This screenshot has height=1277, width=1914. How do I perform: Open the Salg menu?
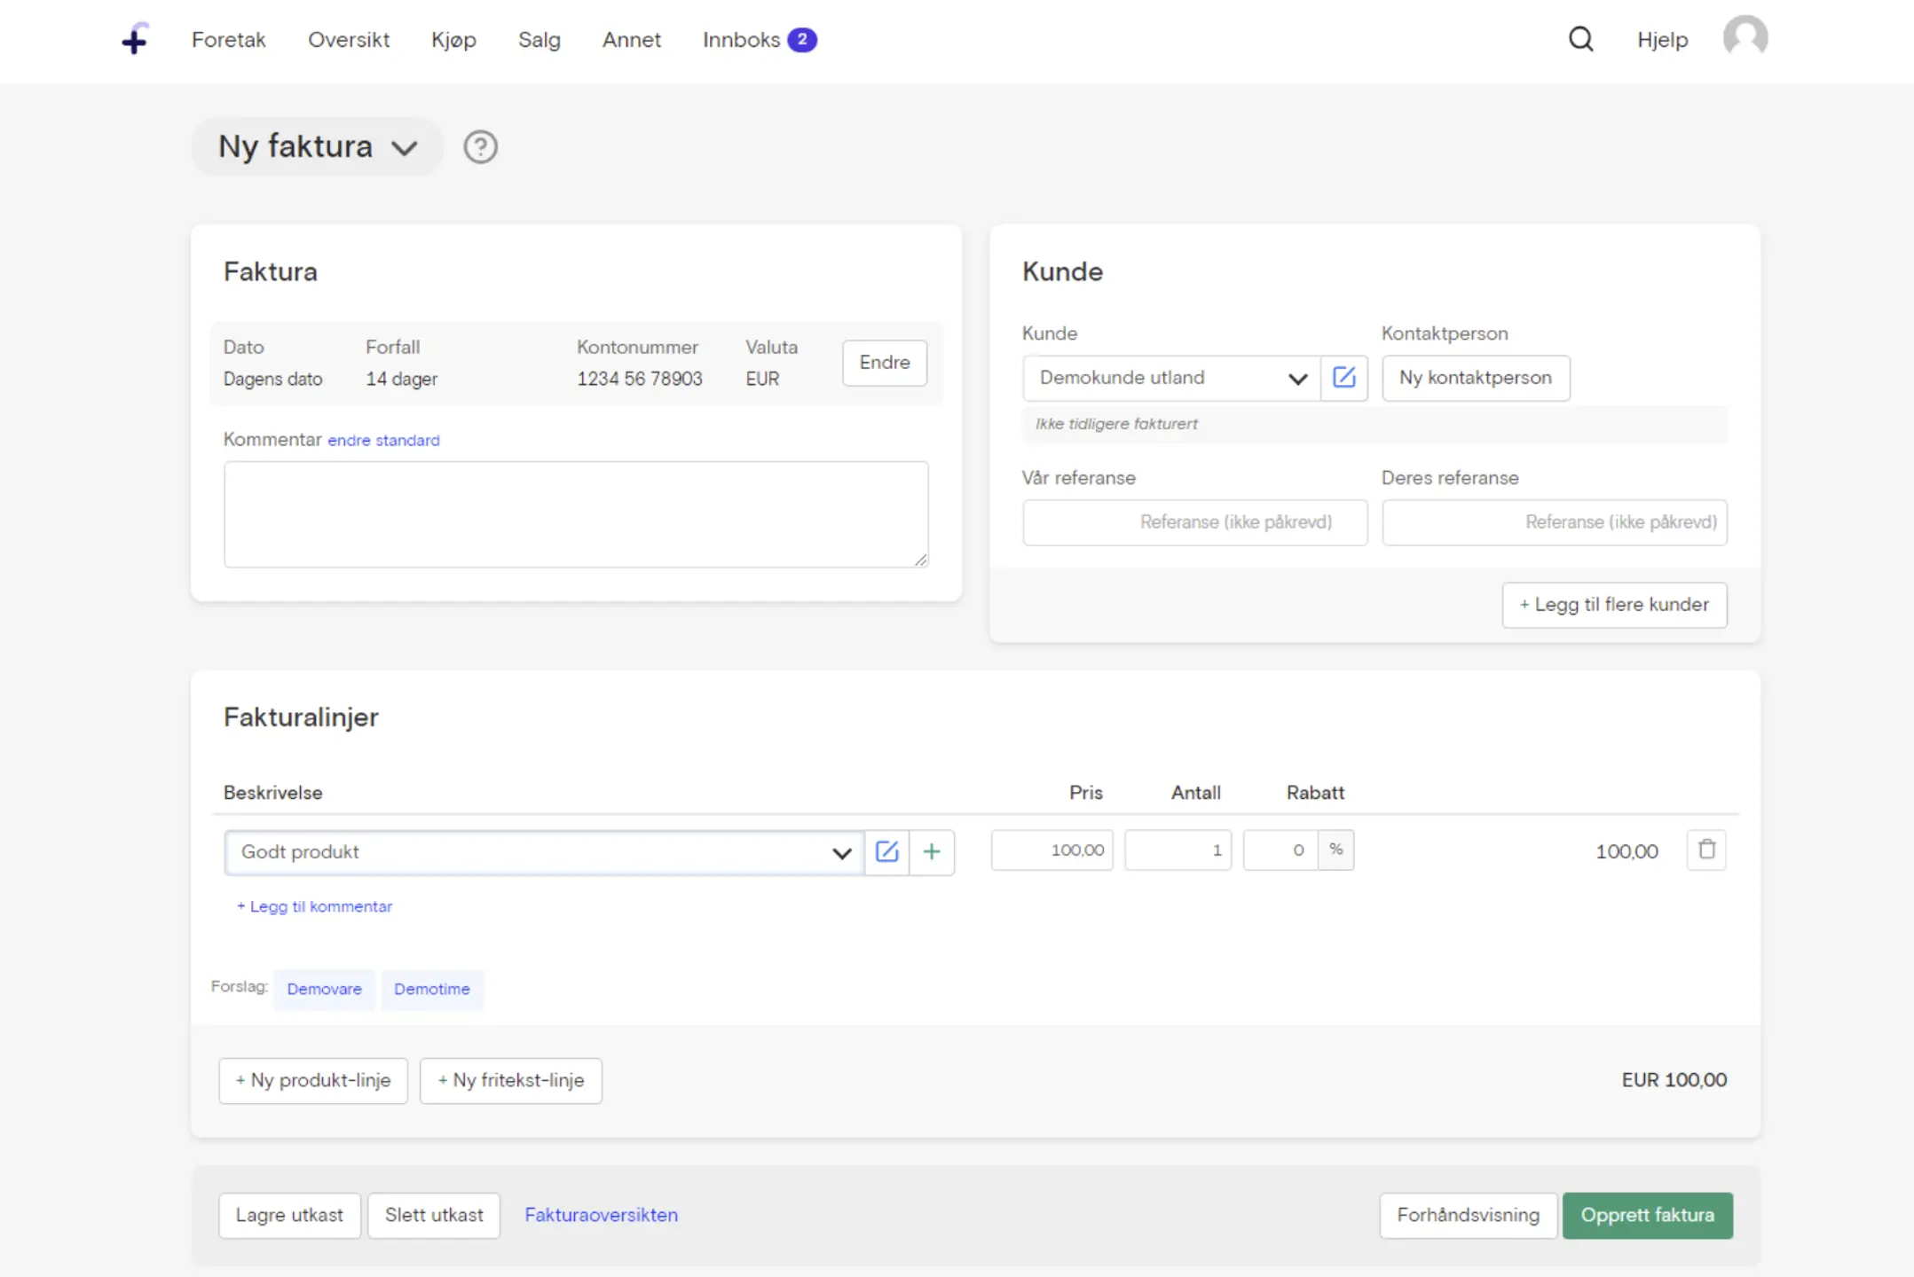point(539,40)
